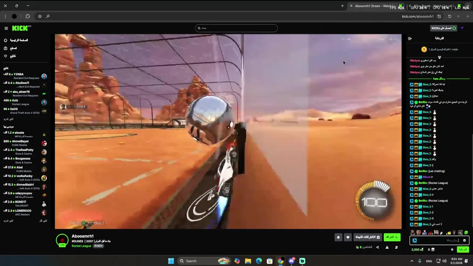
Task: Toggle follow heart button
Action: tap(348, 238)
